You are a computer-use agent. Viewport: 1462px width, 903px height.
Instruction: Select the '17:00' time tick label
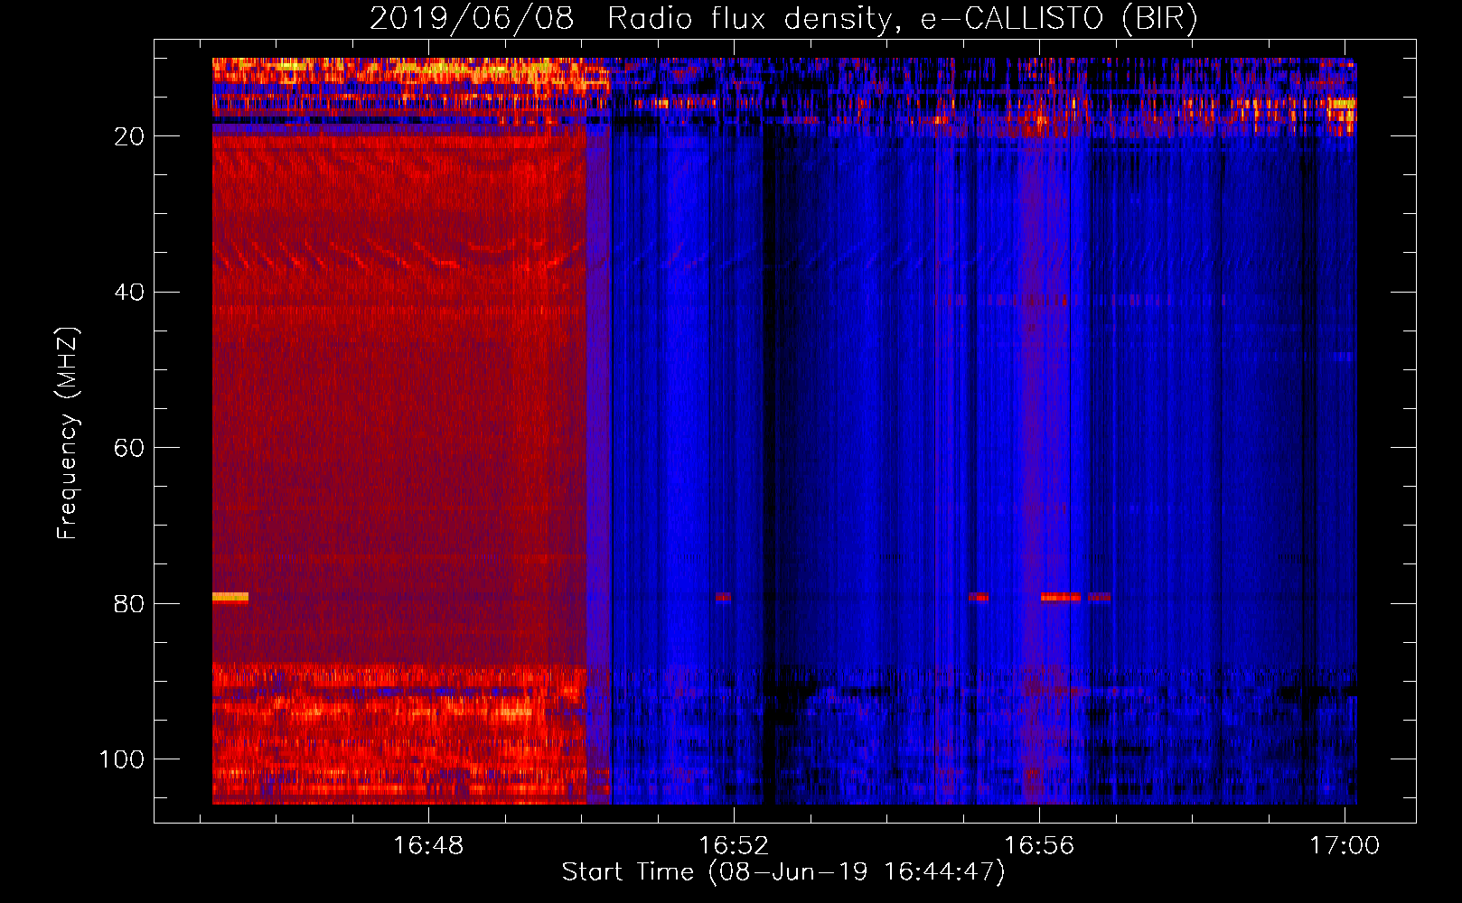pos(1345,845)
